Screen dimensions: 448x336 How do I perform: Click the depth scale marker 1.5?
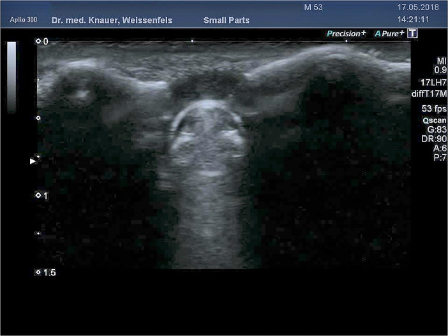click(x=46, y=272)
